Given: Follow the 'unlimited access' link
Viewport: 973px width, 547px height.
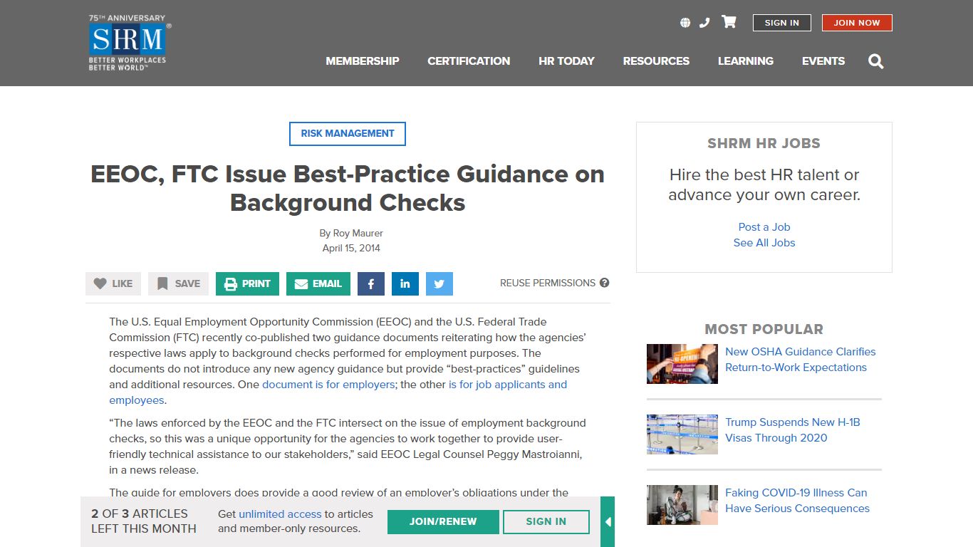Looking at the screenshot, I should 280,514.
